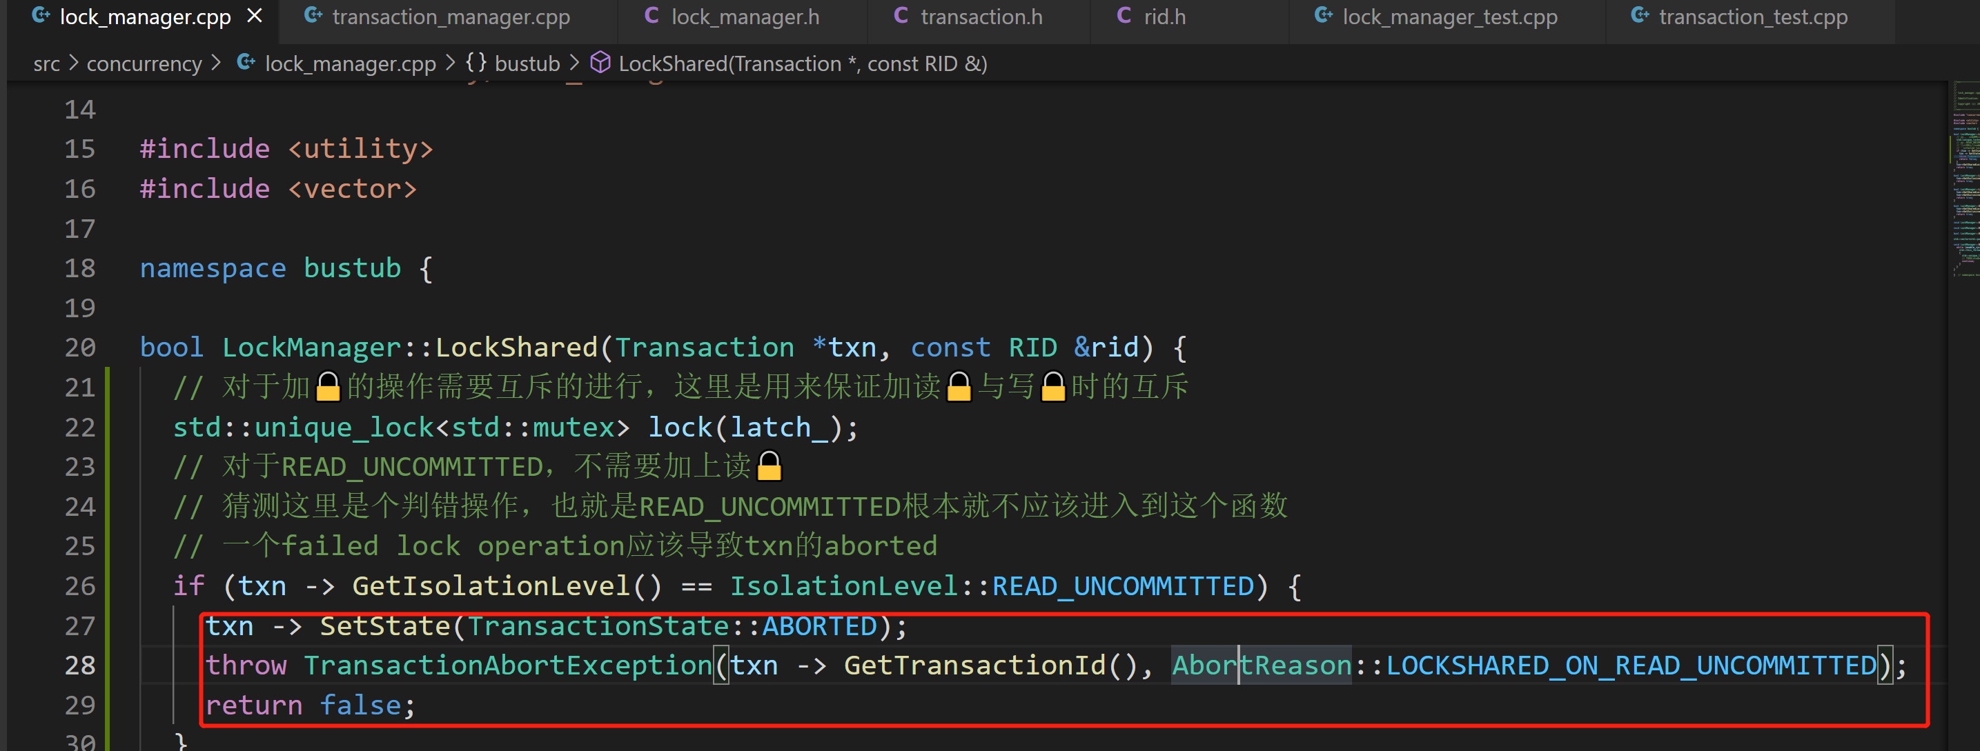The height and width of the screenshot is (751, 1980).
Task: Click the C icon on rid.h tab
Action: click(x=1124, y=15)
